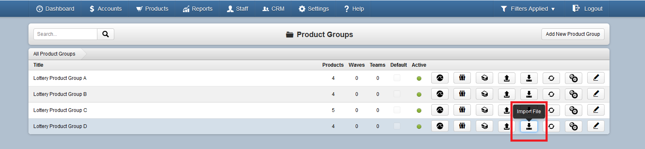This screenshot has width=645, height=149.
Task: Select row title Lottery Product Group A
Action: coord(60,78)
